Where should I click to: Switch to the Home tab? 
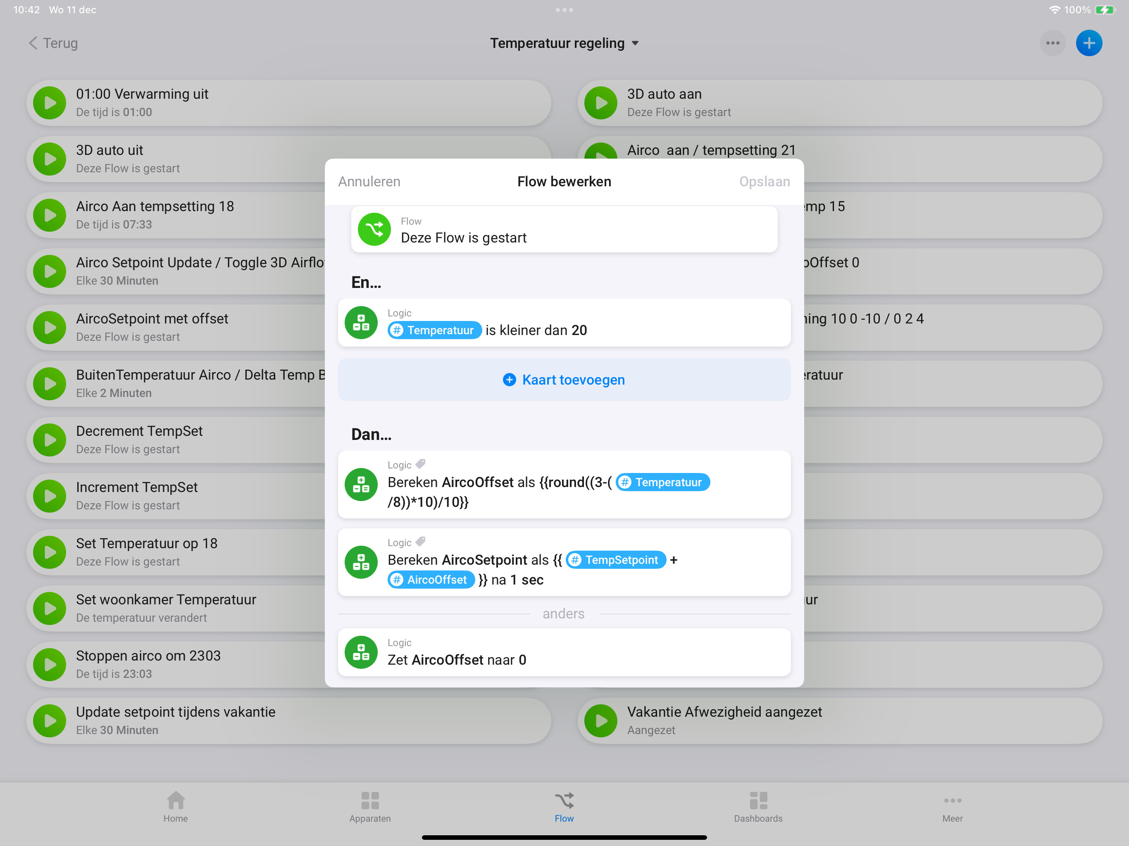(176, 806)
